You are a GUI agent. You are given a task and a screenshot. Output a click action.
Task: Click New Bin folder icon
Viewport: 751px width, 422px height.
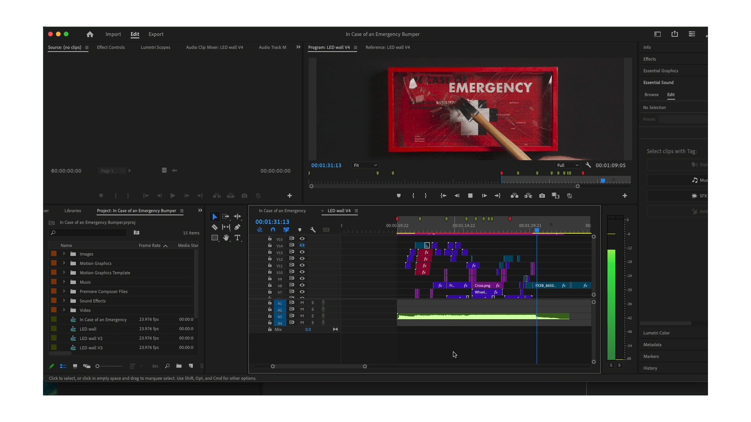(x=179, y=366)
